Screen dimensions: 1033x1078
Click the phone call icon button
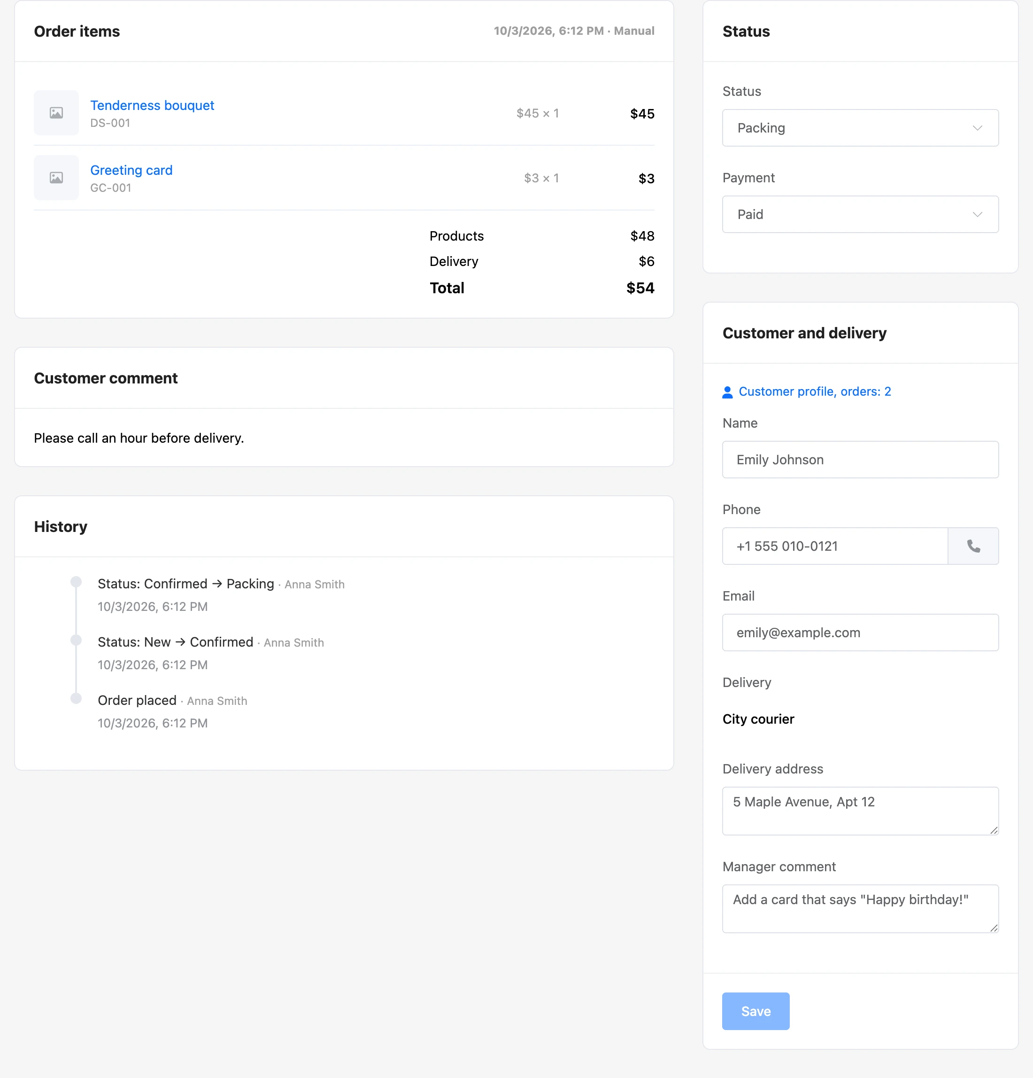pyautogui.click(x=973, y=546)
